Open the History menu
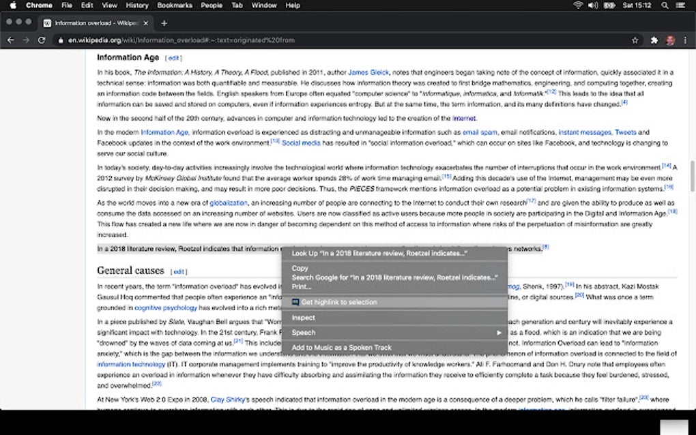The width and height of the screenshot is (696, 435). click(x=136, y=5)
